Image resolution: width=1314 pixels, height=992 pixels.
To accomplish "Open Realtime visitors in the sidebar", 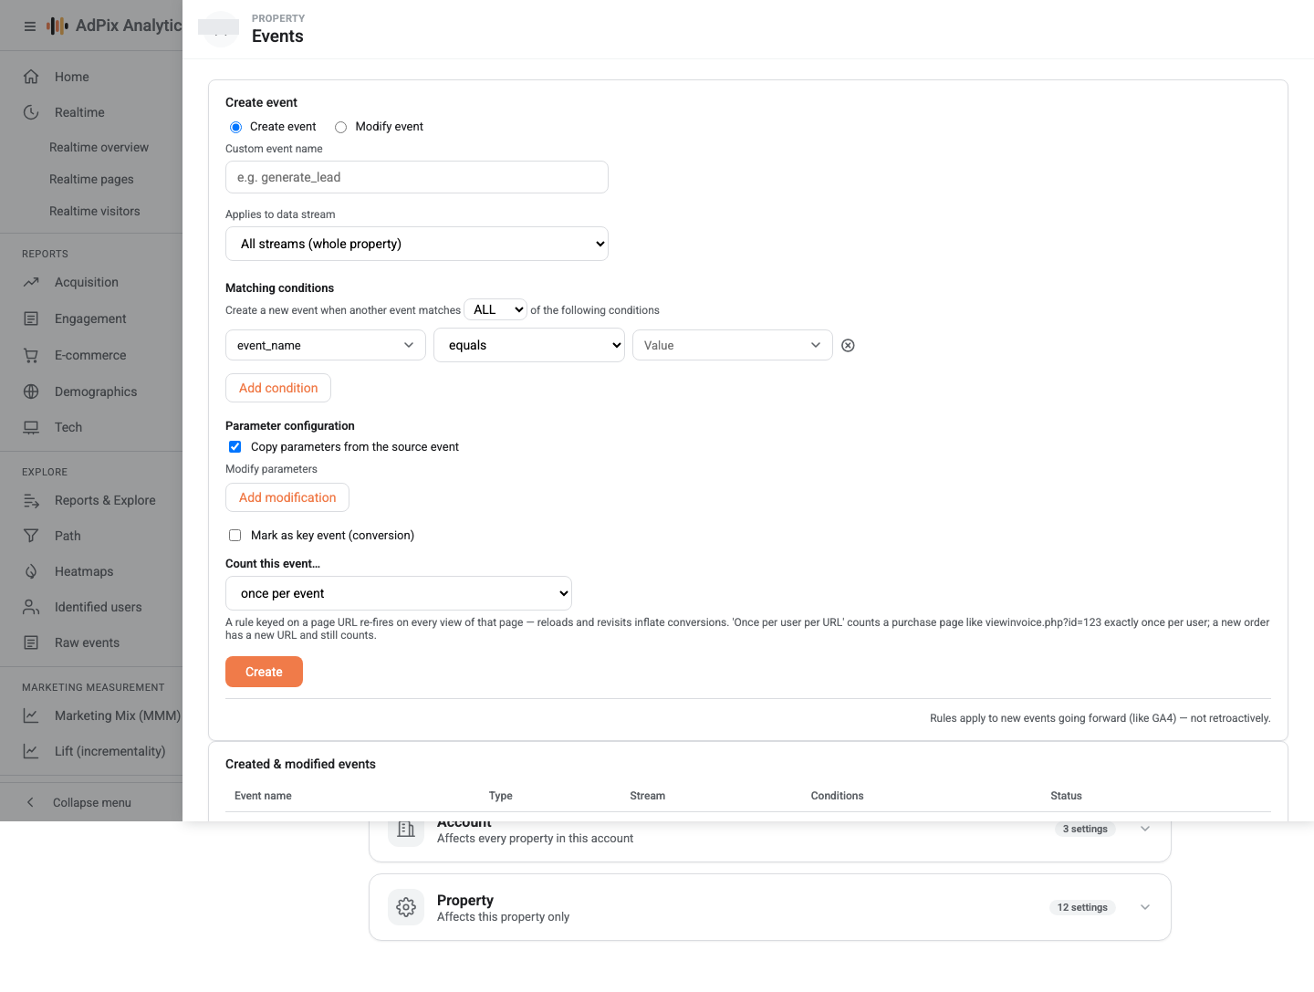I will pos(95,211).
